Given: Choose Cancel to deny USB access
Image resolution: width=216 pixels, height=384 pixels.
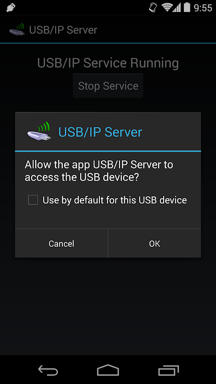Looking at the screenshot, I should (x=61, y=243).
